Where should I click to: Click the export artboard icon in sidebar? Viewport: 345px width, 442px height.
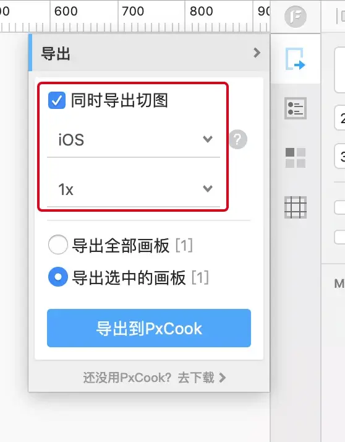click(295, 59)
